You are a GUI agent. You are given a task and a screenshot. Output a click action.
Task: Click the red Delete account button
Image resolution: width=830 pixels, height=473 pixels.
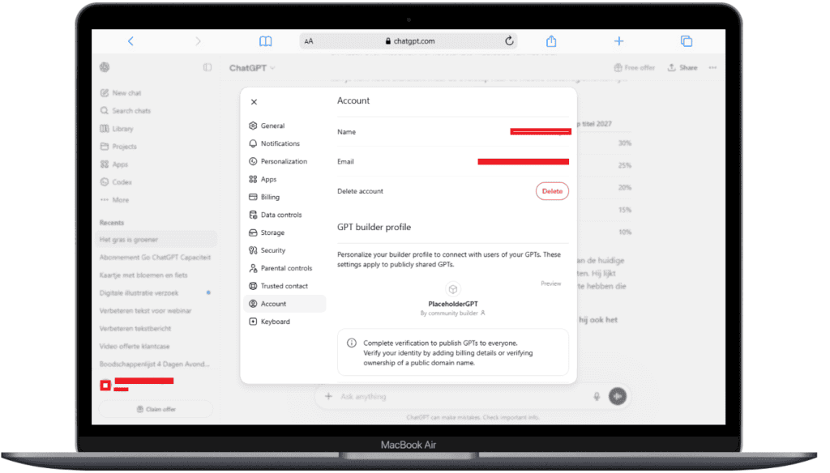(x=552, y=191)
